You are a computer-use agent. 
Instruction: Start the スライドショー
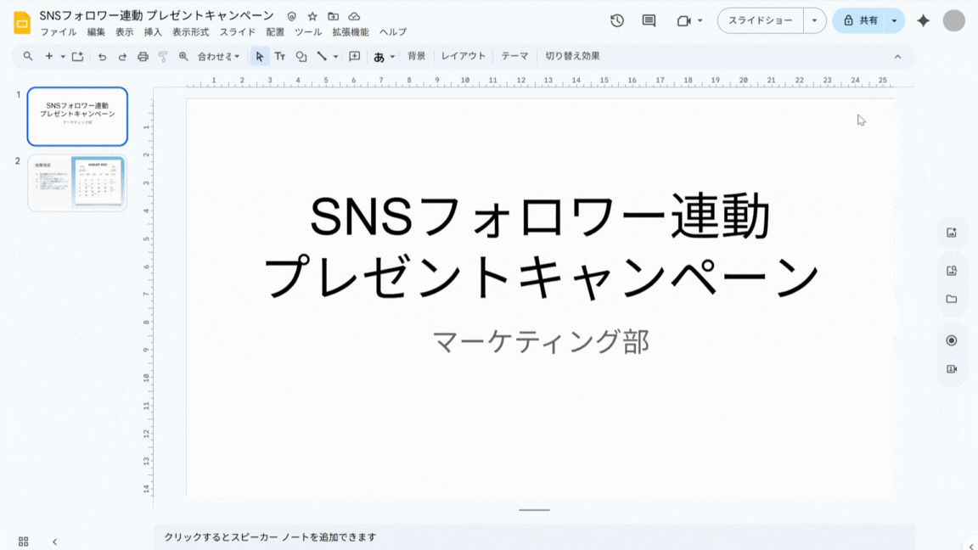pyautogui.click(x=761, y=20)
